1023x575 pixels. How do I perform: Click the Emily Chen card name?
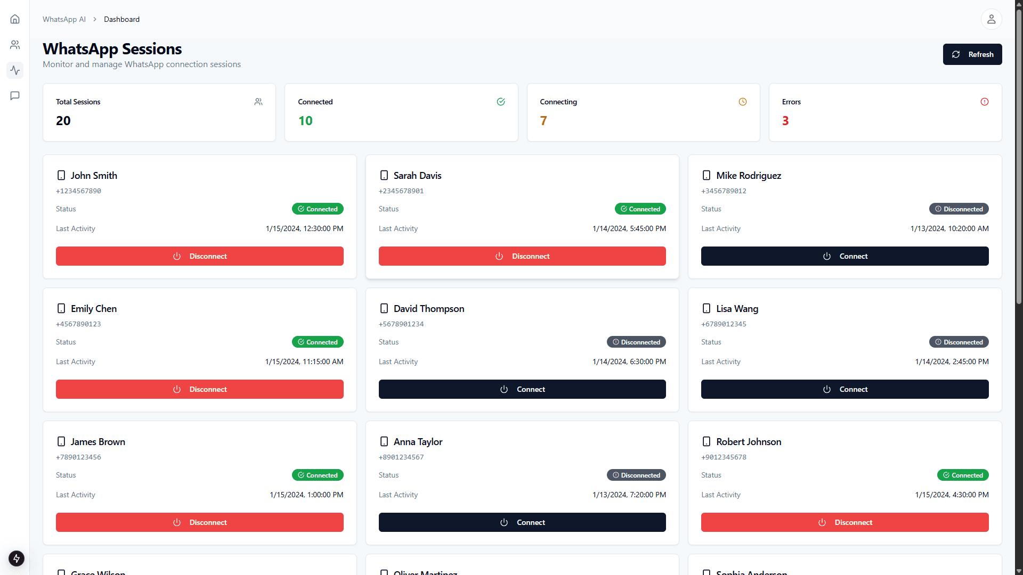pyautogui.click(x=94, y=308)
